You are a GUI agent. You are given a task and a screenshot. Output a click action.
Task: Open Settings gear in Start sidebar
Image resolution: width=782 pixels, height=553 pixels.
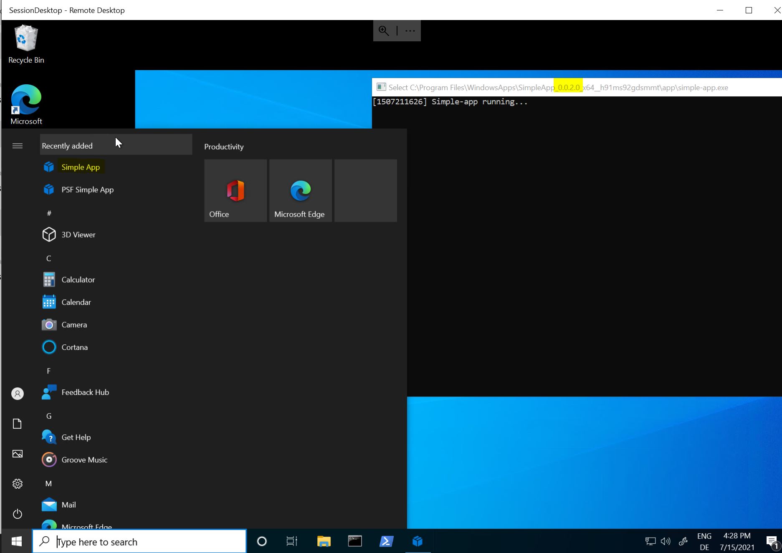point(18,484)
